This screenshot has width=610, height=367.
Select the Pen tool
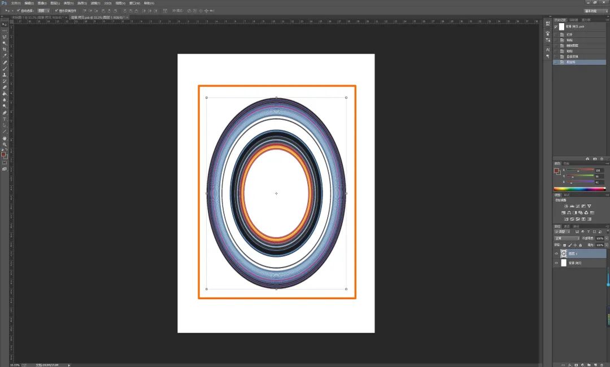coord(5,113)
